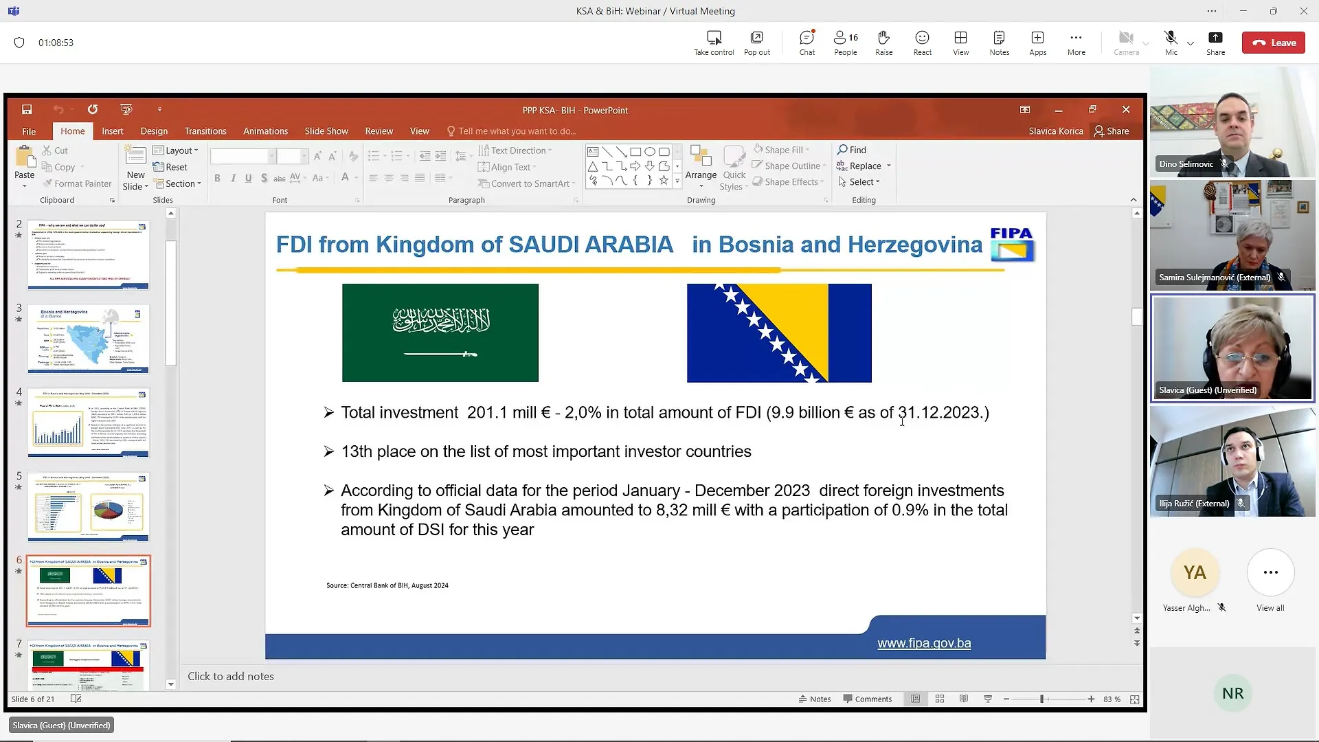Open the Chat panel in Teams

coord(806,42)
